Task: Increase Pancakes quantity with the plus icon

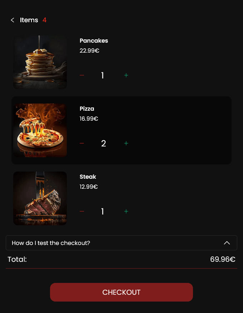Action: tap(126, 75)
